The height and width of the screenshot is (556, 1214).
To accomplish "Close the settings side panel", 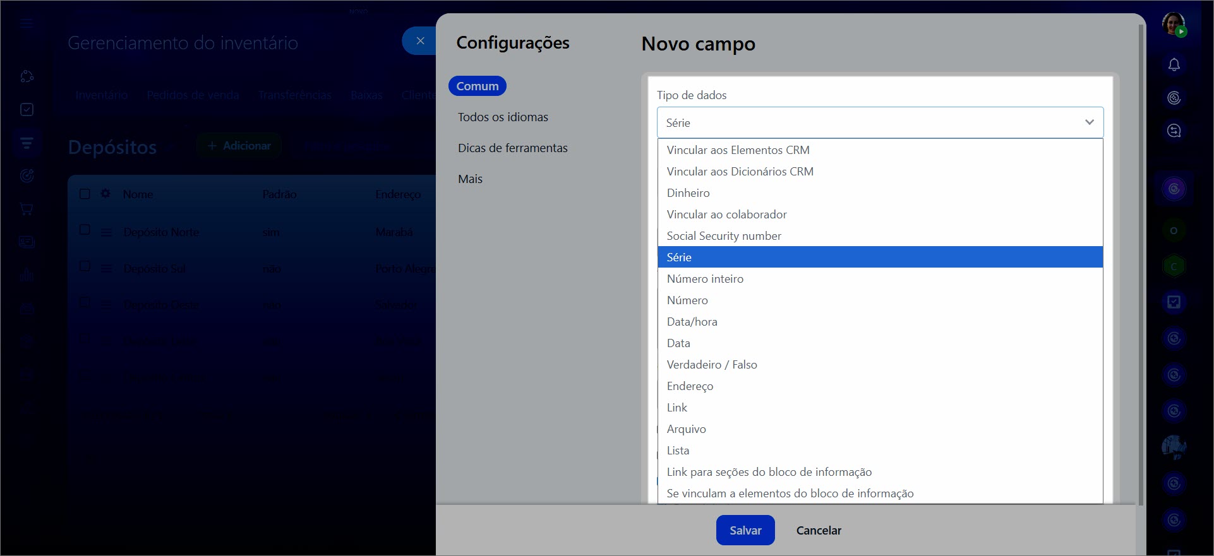I will tap(420, 41).
